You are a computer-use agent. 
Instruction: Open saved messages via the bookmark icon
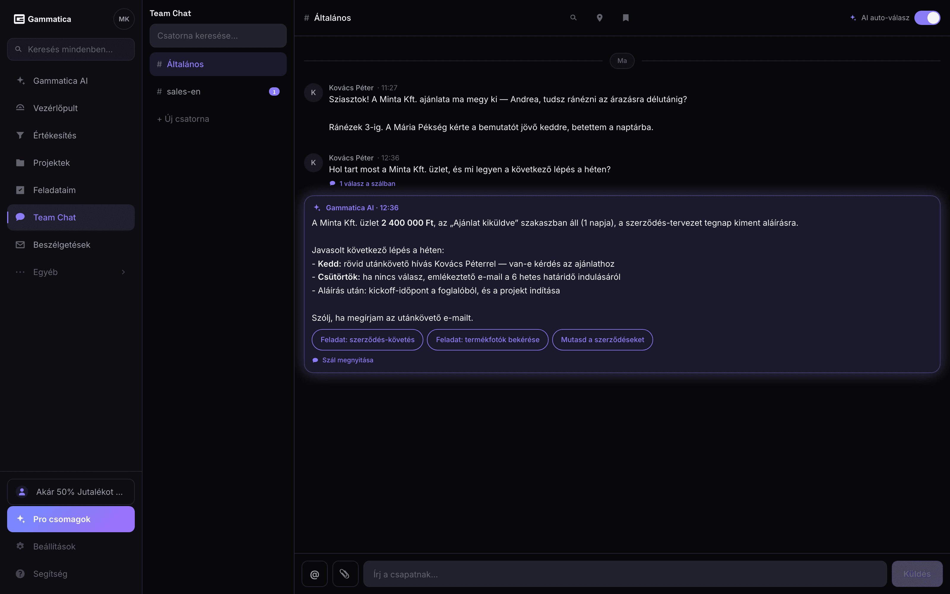(626, 18)
